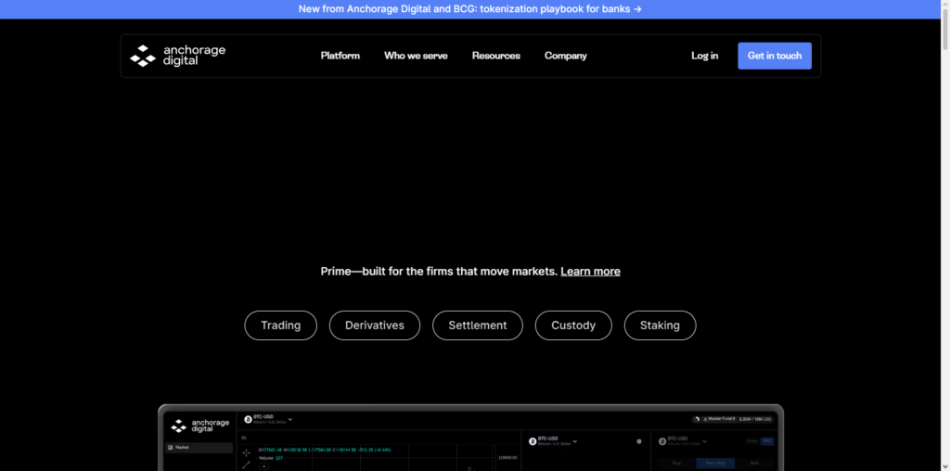
Task: Click the Anchorage Digital logo inside the dashboard
Action: tap(200, 426)
